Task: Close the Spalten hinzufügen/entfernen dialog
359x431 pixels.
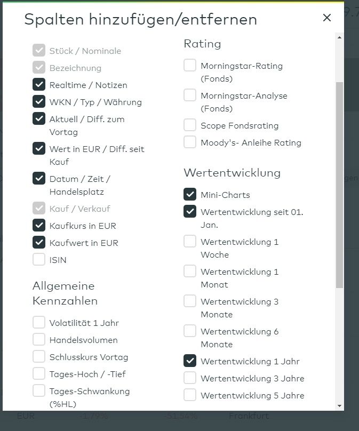Action: (x=327, y=18)
